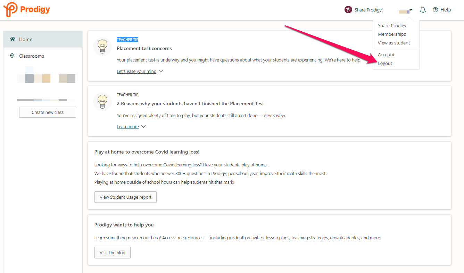Open the Let's ease your mind link
Image resolution: width=464 pixels, height=273 pixels.
pos(136,72)
